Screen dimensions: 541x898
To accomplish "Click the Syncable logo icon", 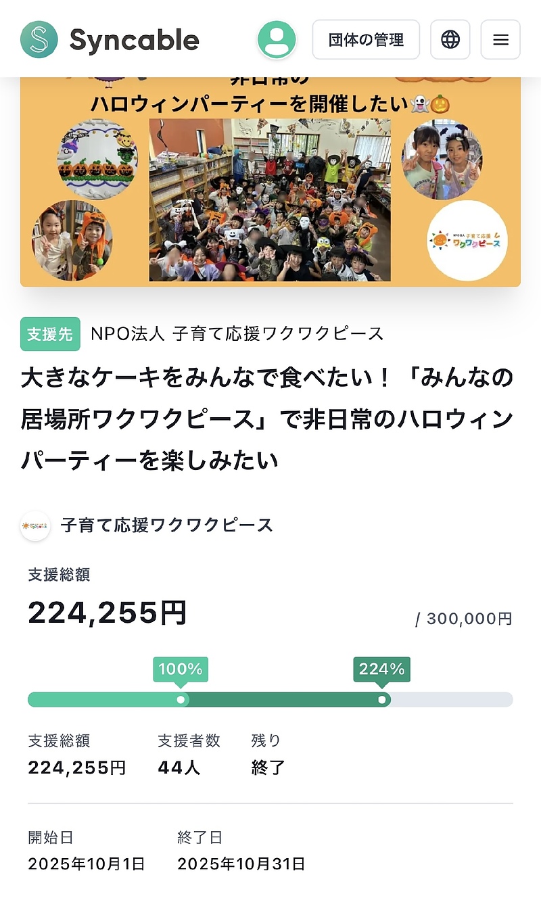I will [39, 39].
